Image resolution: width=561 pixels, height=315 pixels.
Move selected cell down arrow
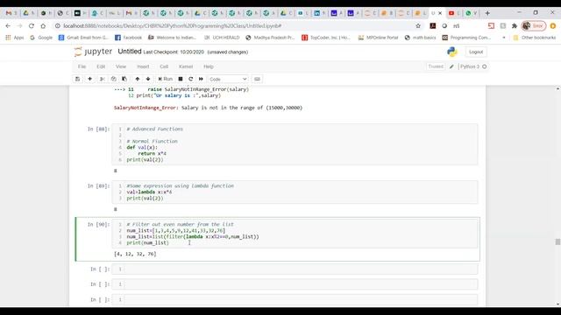point(148,79)
